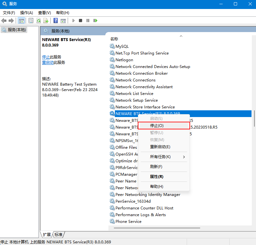Toggle the show/hide console tree icon
The height and width of the screenshot is (245, 256).
(21, 21)
